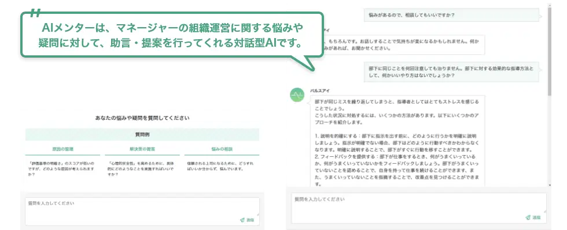The image size is (567, 230).
Task: Click the quotation mark icon on the callout
Action: (35, 13)
